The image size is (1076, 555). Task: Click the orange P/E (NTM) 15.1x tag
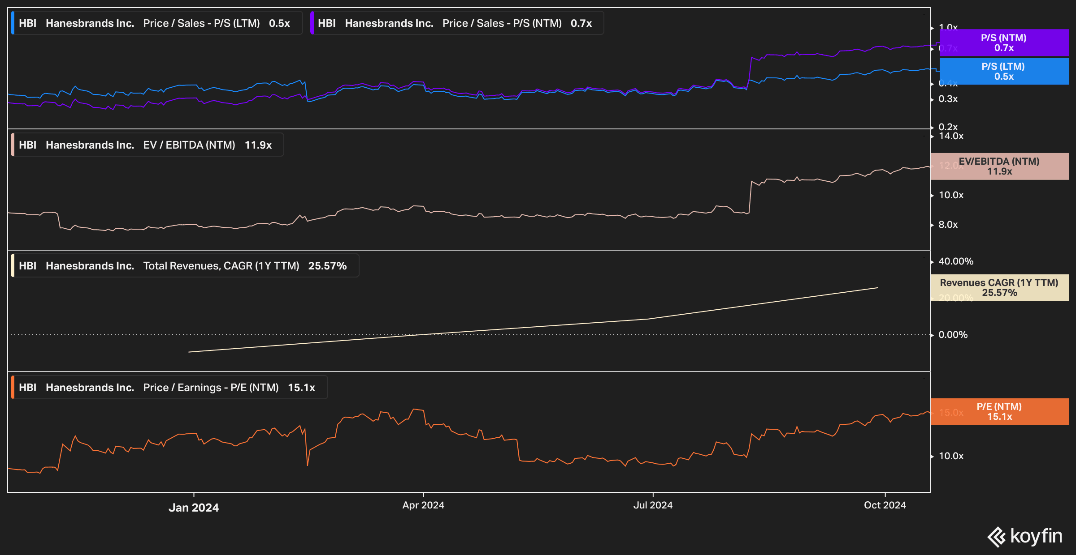[x=999, y=412]
